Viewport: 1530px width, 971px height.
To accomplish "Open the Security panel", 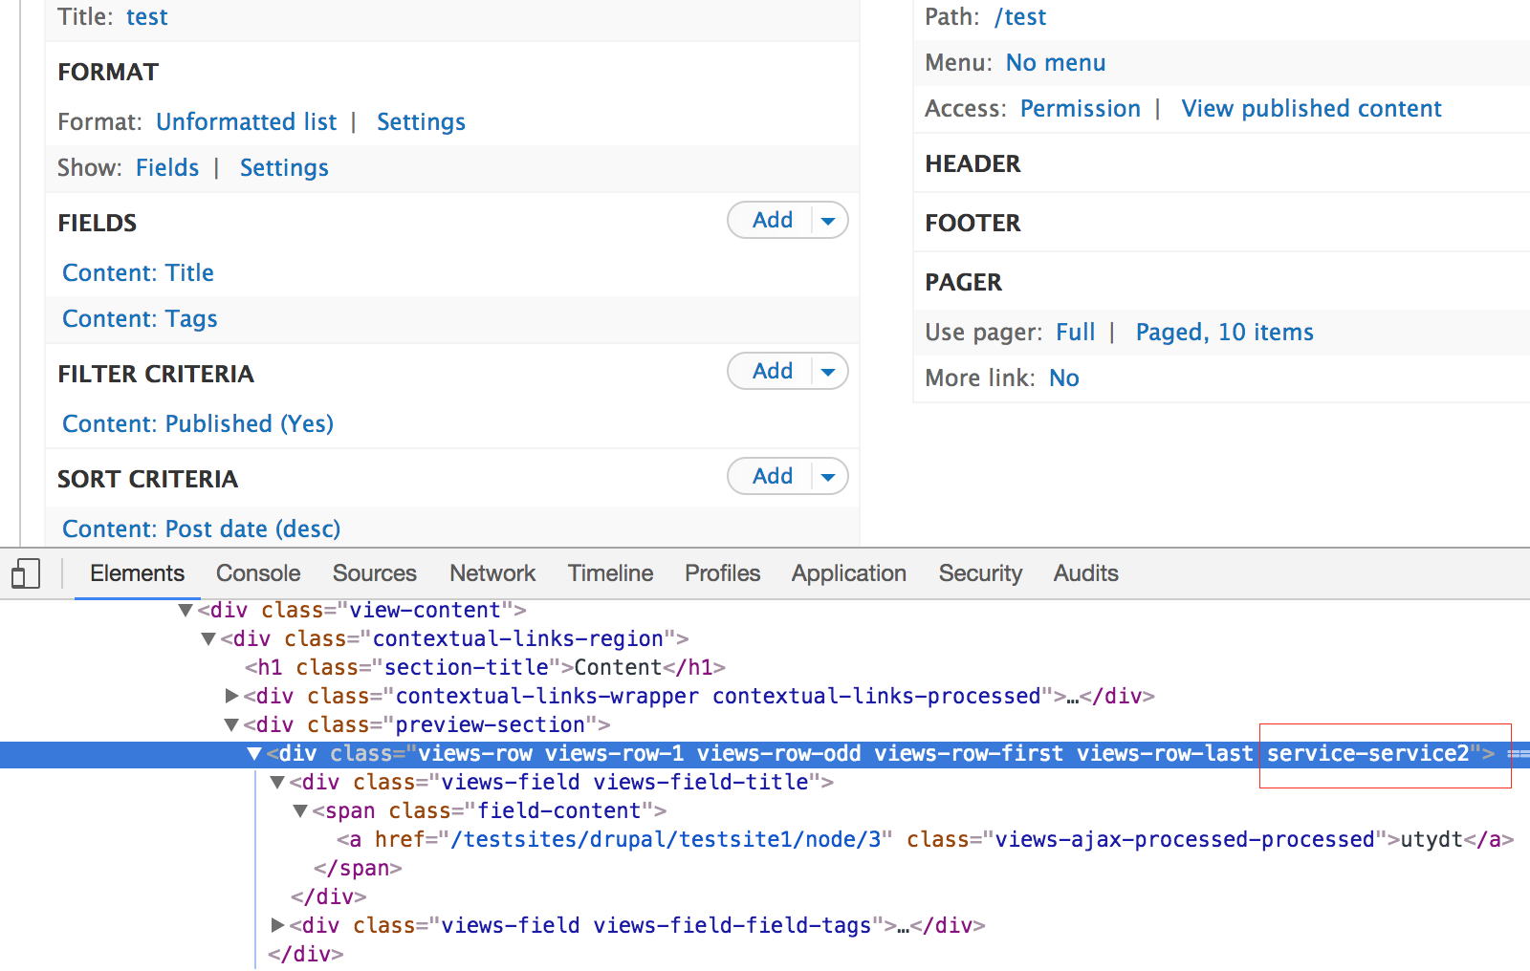I will coord(979,572).
